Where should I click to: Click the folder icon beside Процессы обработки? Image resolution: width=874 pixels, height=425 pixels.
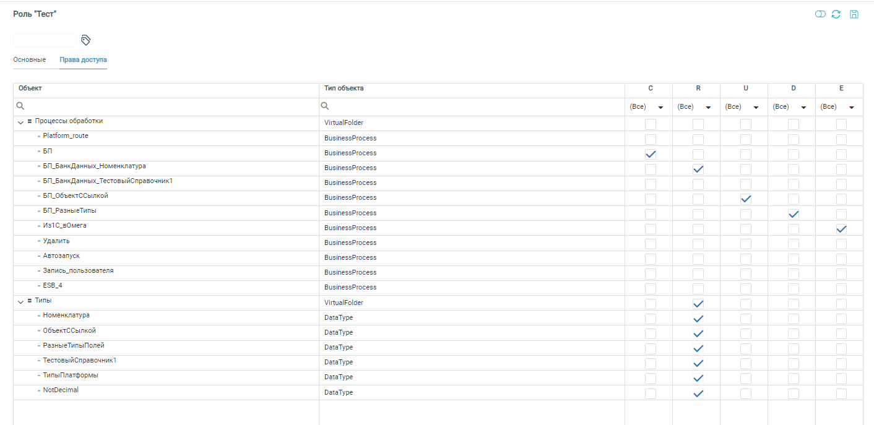pyautogui.click(x=30, y=121)
